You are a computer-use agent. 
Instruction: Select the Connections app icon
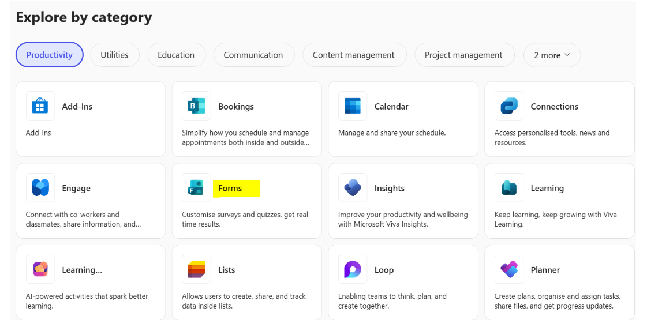[509, 106]
